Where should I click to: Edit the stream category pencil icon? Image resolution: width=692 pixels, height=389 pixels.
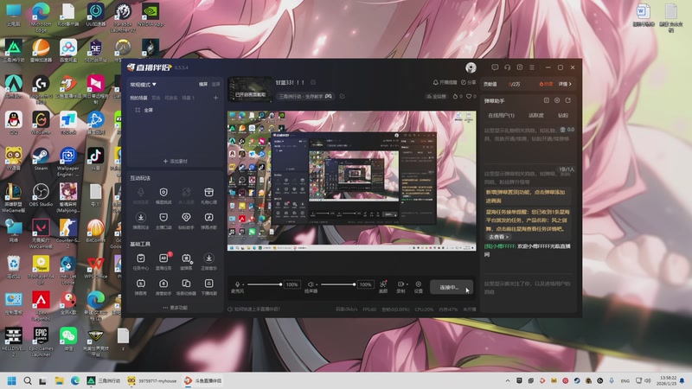342,96
